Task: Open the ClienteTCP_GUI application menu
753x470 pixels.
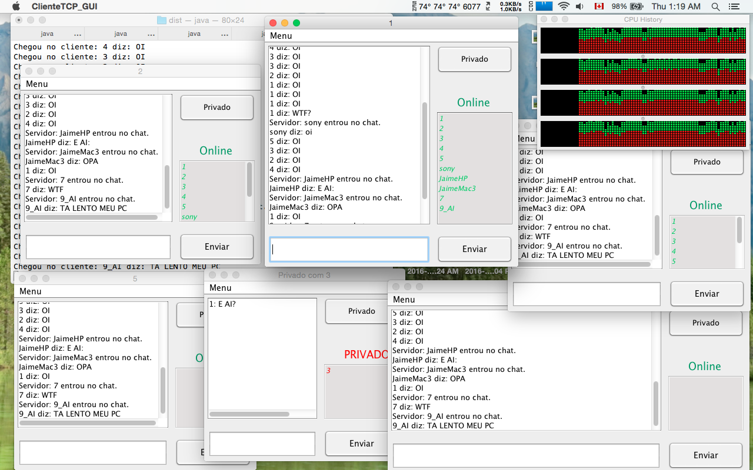Action: coord(65,6)
